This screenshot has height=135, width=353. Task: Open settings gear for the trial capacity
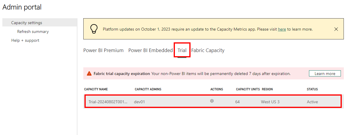(x=212, y=101)
